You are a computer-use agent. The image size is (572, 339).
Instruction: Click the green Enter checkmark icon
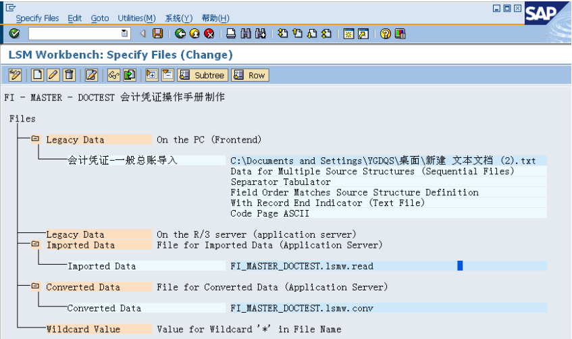(x=14, y=34)
